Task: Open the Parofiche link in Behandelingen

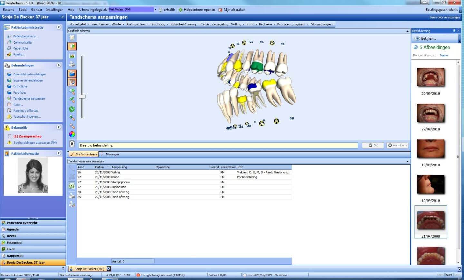Action: pos(19,93)
